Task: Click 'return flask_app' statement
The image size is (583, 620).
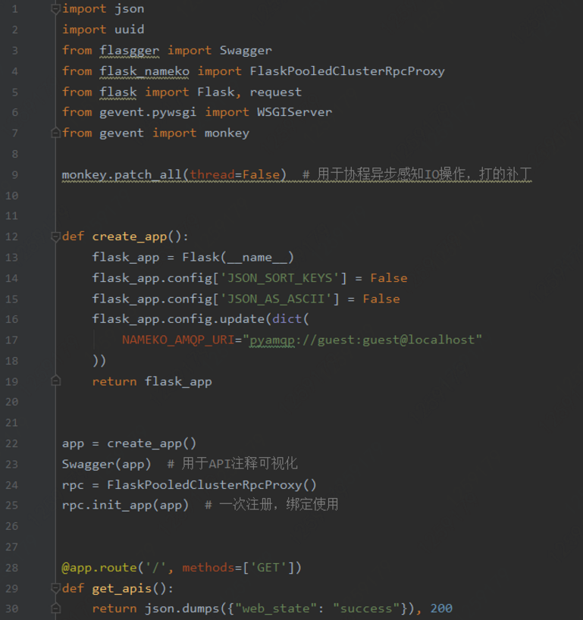Action: tap(152, 381)
